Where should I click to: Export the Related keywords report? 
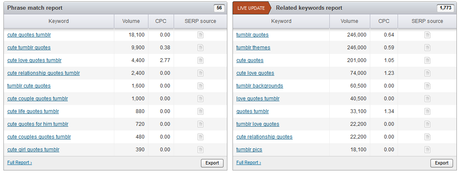(442, 163)
